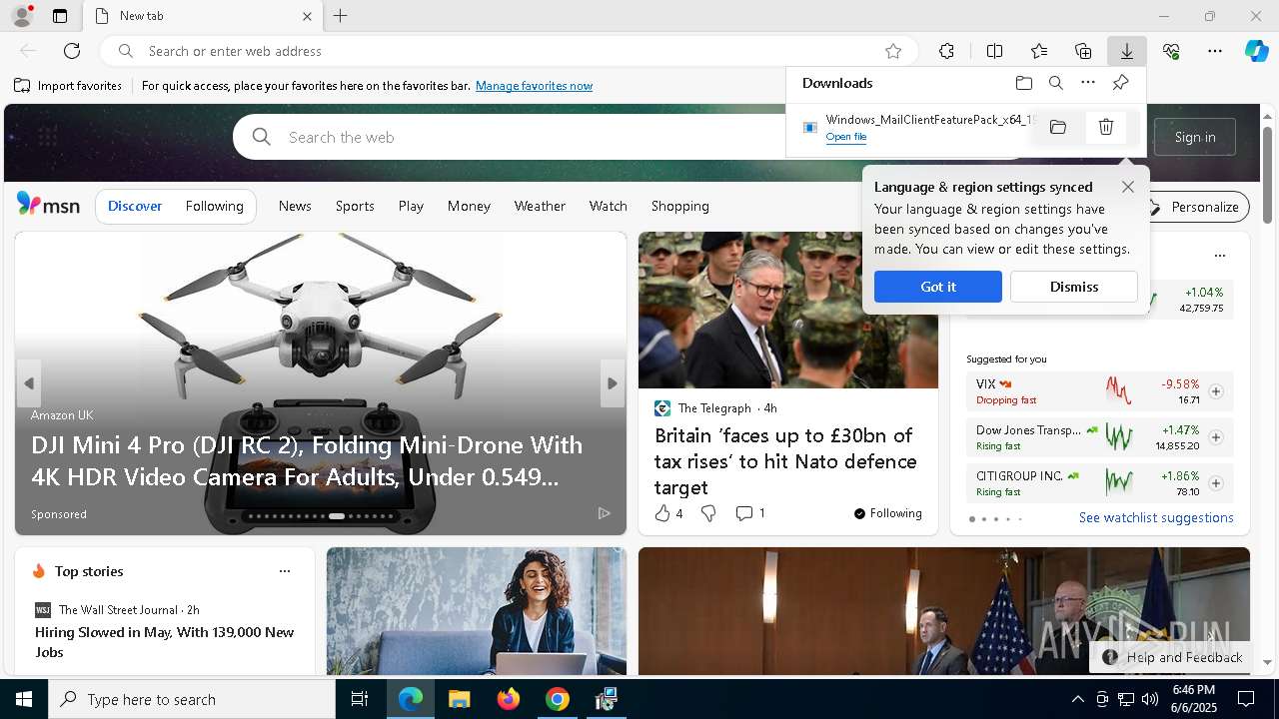Open downloads folder in Downloads panel
Screen dimensions: 1279x719
pos(1023,83)
